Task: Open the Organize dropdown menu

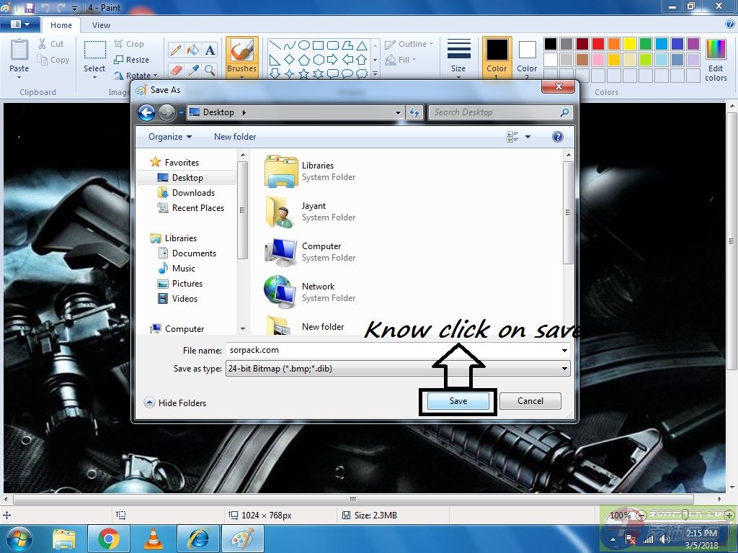Action: pos(170,137)
